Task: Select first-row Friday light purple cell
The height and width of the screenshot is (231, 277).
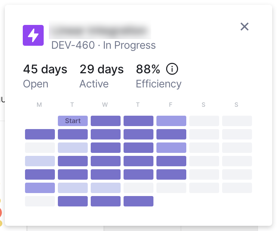Action: (x=171, y=121)
